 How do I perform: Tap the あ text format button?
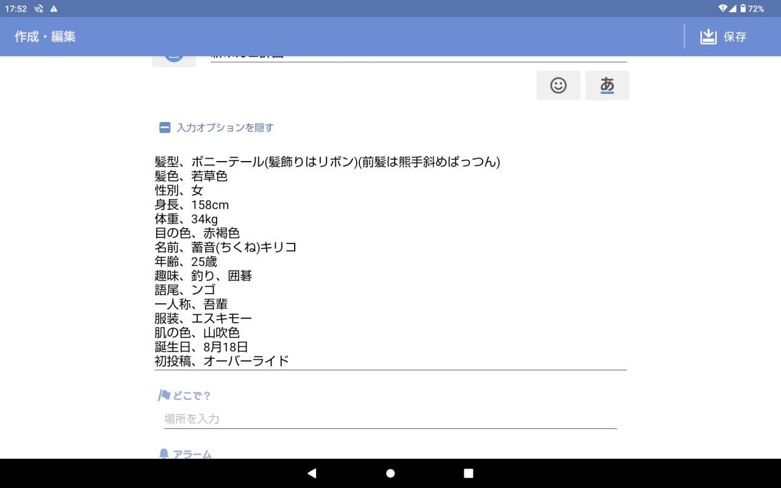pos(607,85)
